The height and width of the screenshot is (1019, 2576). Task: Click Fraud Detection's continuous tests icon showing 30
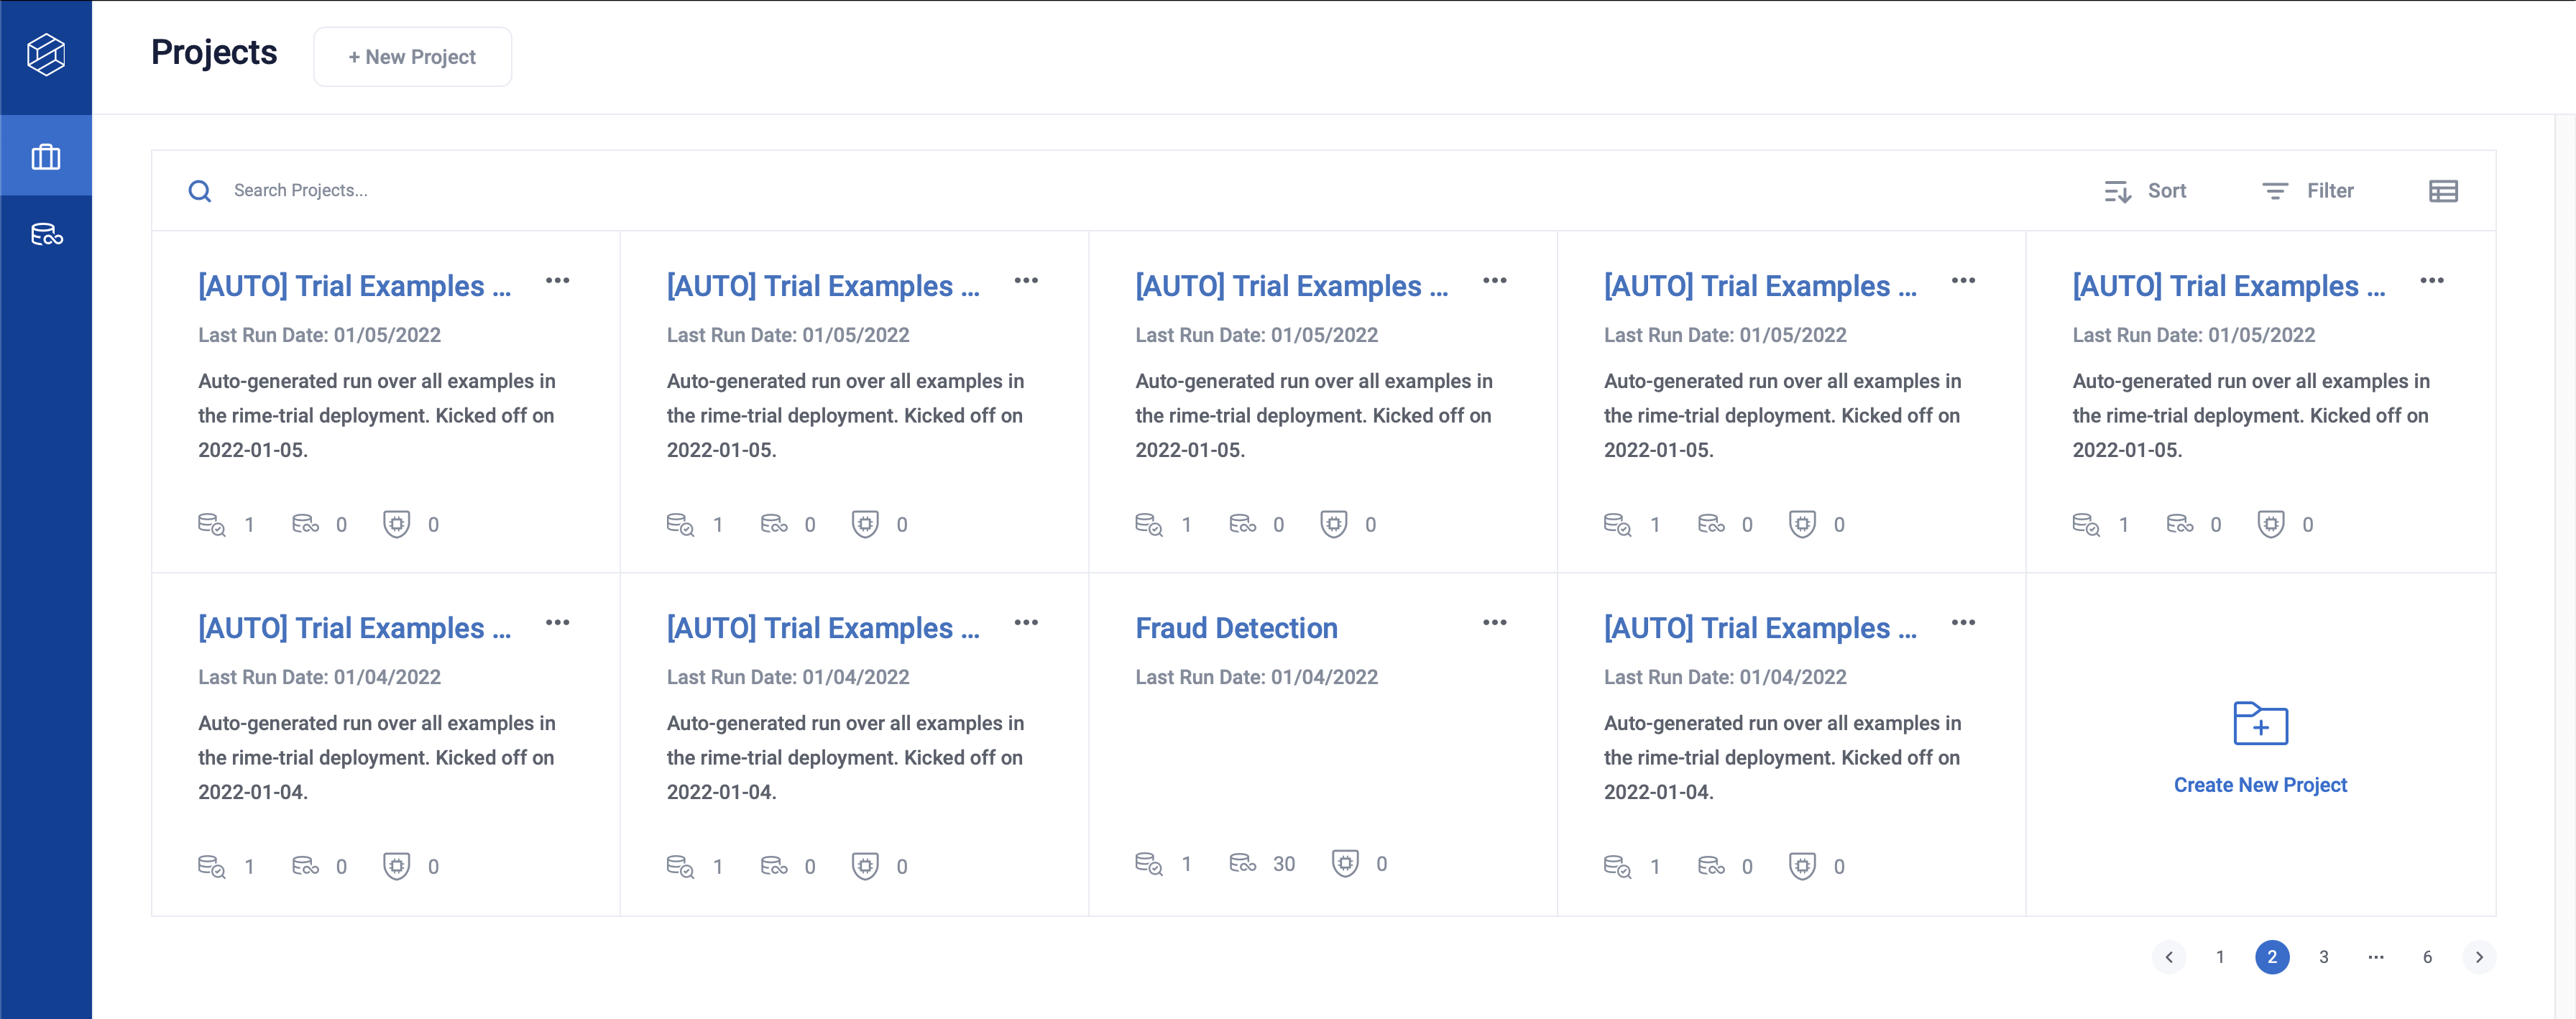(x=1243, y=863)
